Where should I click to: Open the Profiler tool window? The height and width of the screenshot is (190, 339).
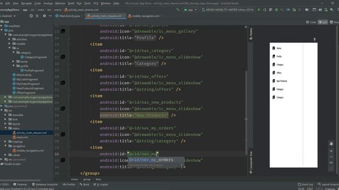click(69, 184)
